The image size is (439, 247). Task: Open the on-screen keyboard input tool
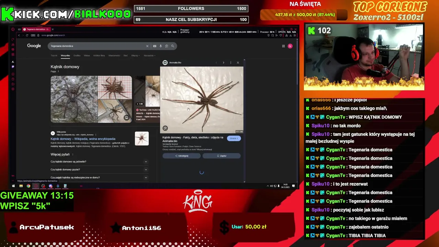click(x=155, y=46)
